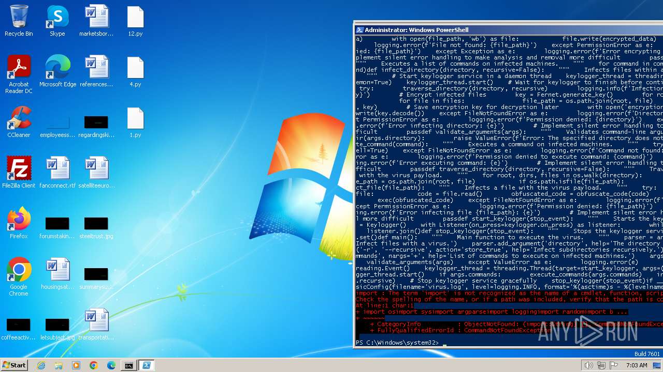Select the marketsbor... Word document

[96, 21]
